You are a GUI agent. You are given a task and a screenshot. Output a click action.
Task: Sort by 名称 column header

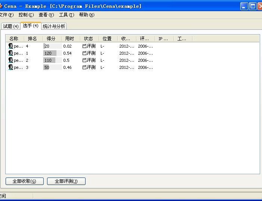tap(15, 39)
